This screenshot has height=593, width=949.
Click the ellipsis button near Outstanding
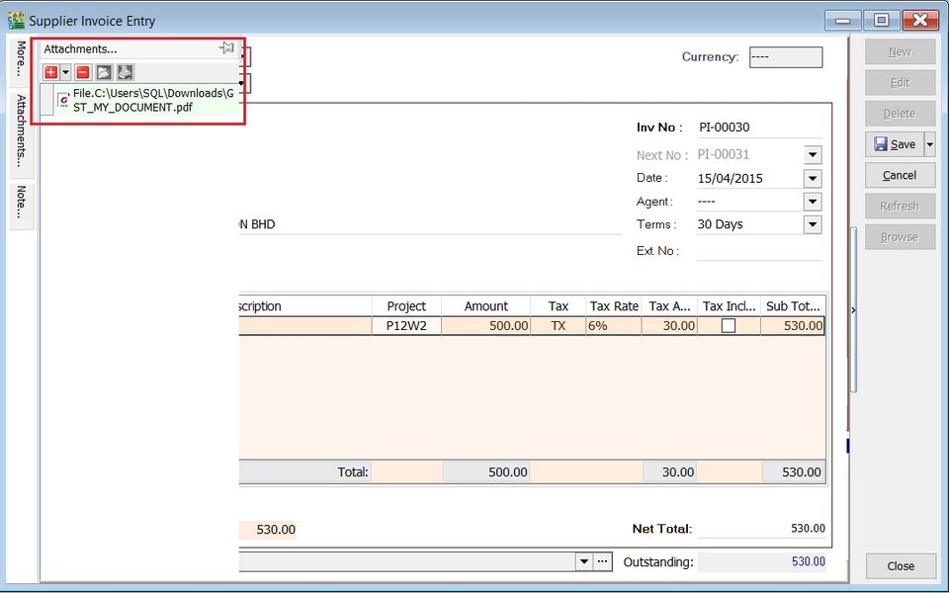click(603, 561)
